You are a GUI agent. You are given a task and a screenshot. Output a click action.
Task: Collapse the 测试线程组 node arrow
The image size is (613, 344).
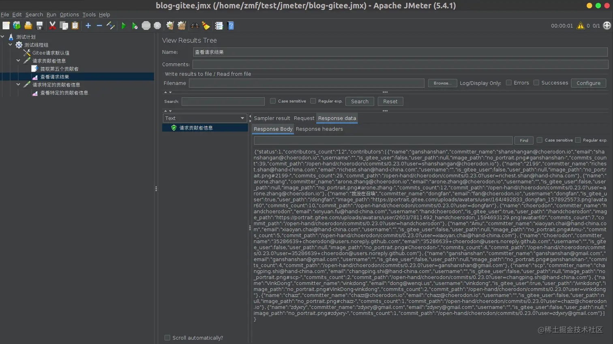click(x=11, y=45)
